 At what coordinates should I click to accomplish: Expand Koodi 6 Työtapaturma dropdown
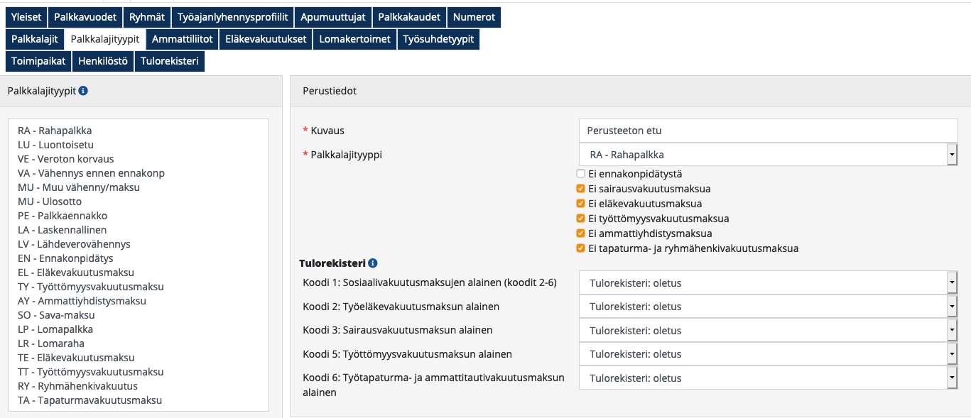point(768,378)
